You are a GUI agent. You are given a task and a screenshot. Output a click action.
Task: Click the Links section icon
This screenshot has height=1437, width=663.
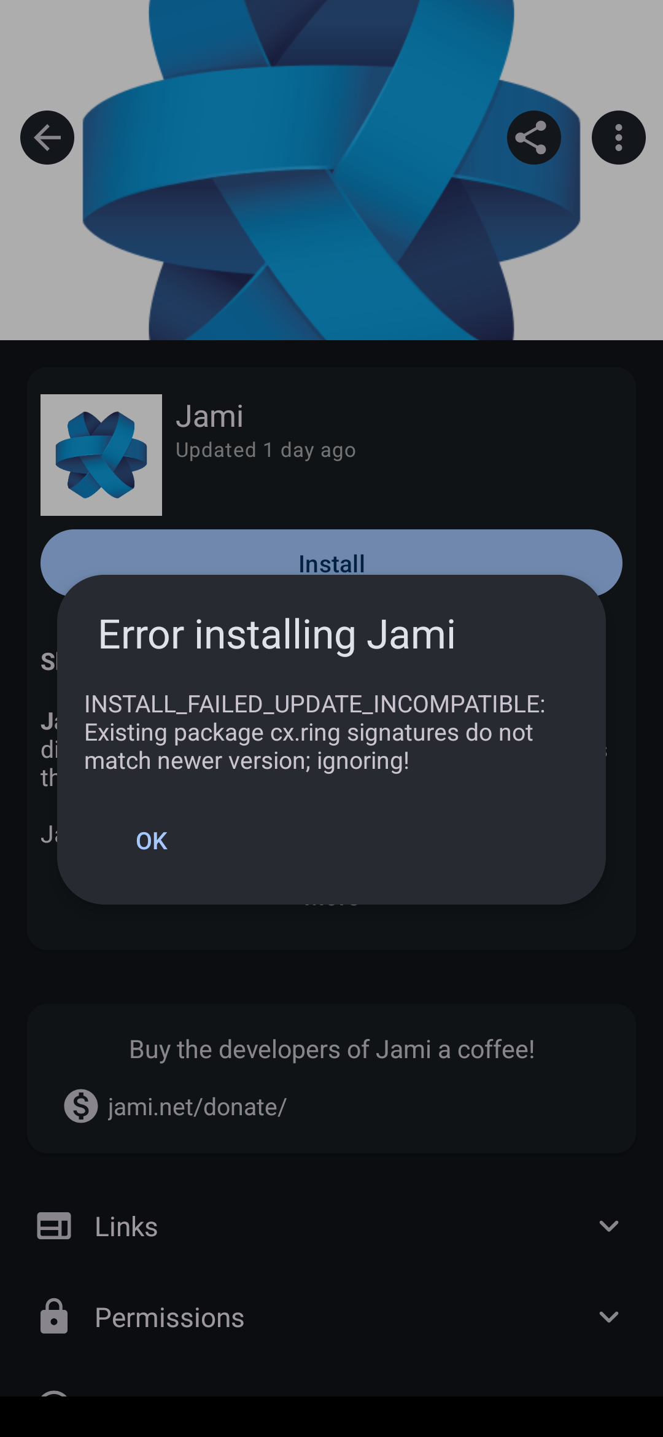click(x=54, y=1226)
